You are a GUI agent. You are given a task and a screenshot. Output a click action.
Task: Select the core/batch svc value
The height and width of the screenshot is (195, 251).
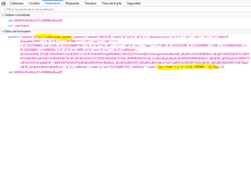click(x=22, y=26)
